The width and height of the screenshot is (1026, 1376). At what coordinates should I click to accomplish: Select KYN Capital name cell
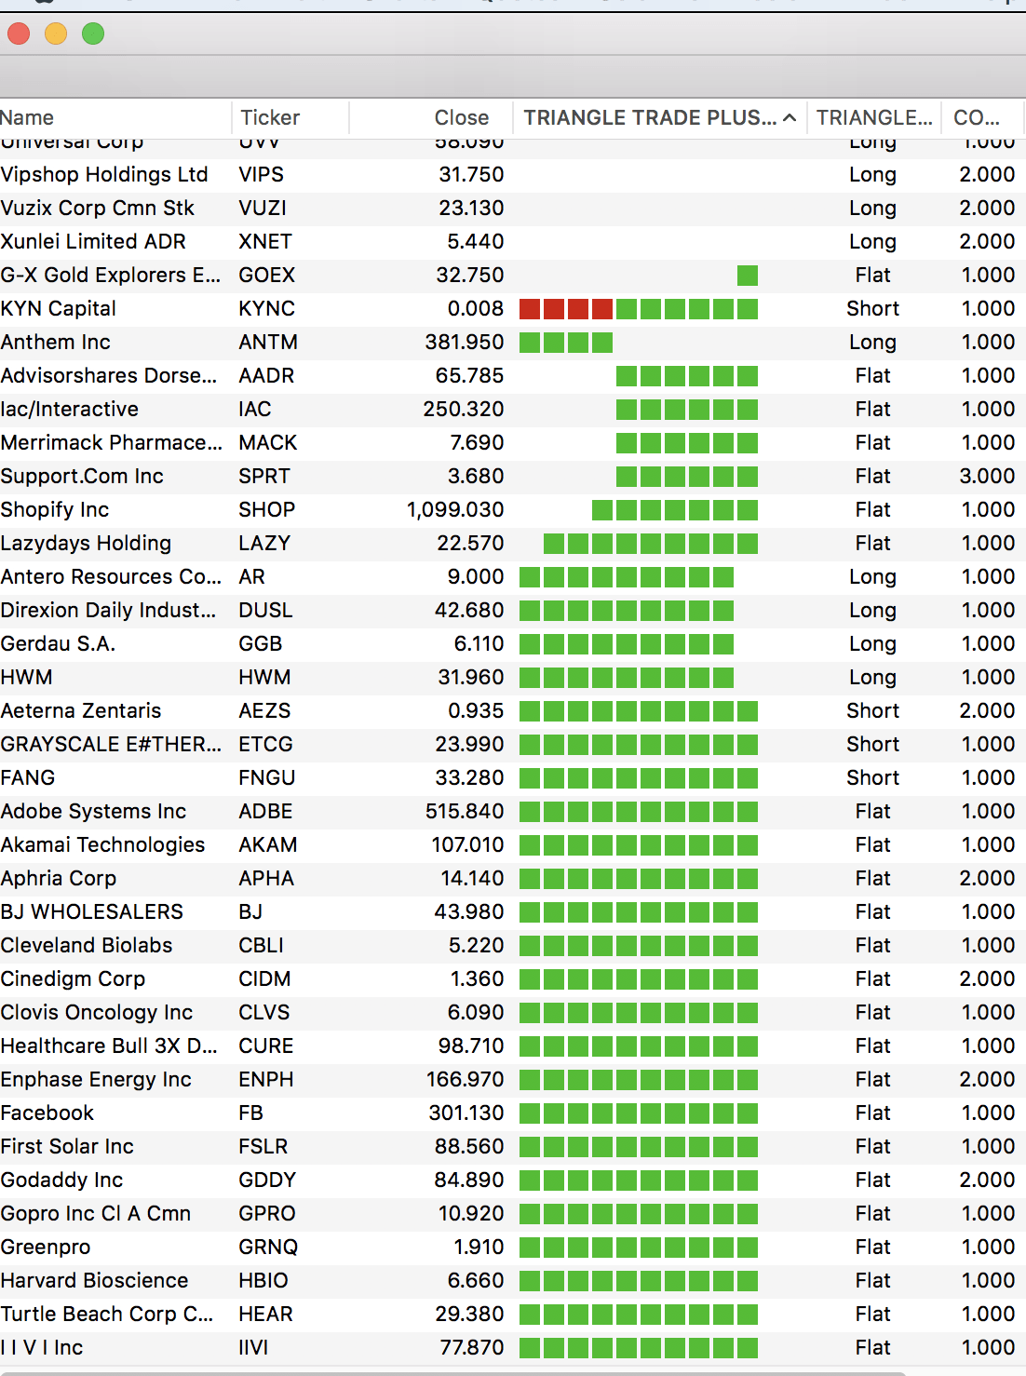pos(59,309)
